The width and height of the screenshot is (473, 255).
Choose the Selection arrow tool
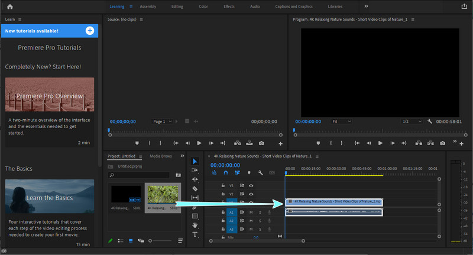195,161
